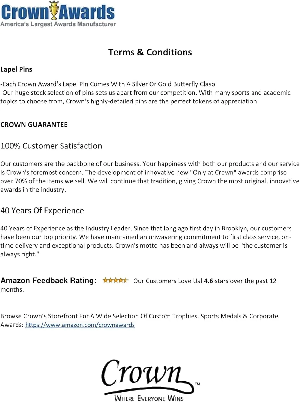Click the trophy icon in Crown Awards logo
The height and width of the screenshot is (402, 300).
tap(55, 10)
